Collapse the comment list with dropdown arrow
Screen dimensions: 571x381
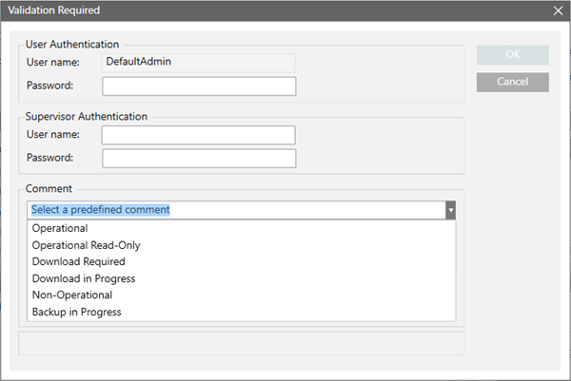point(450,210)
